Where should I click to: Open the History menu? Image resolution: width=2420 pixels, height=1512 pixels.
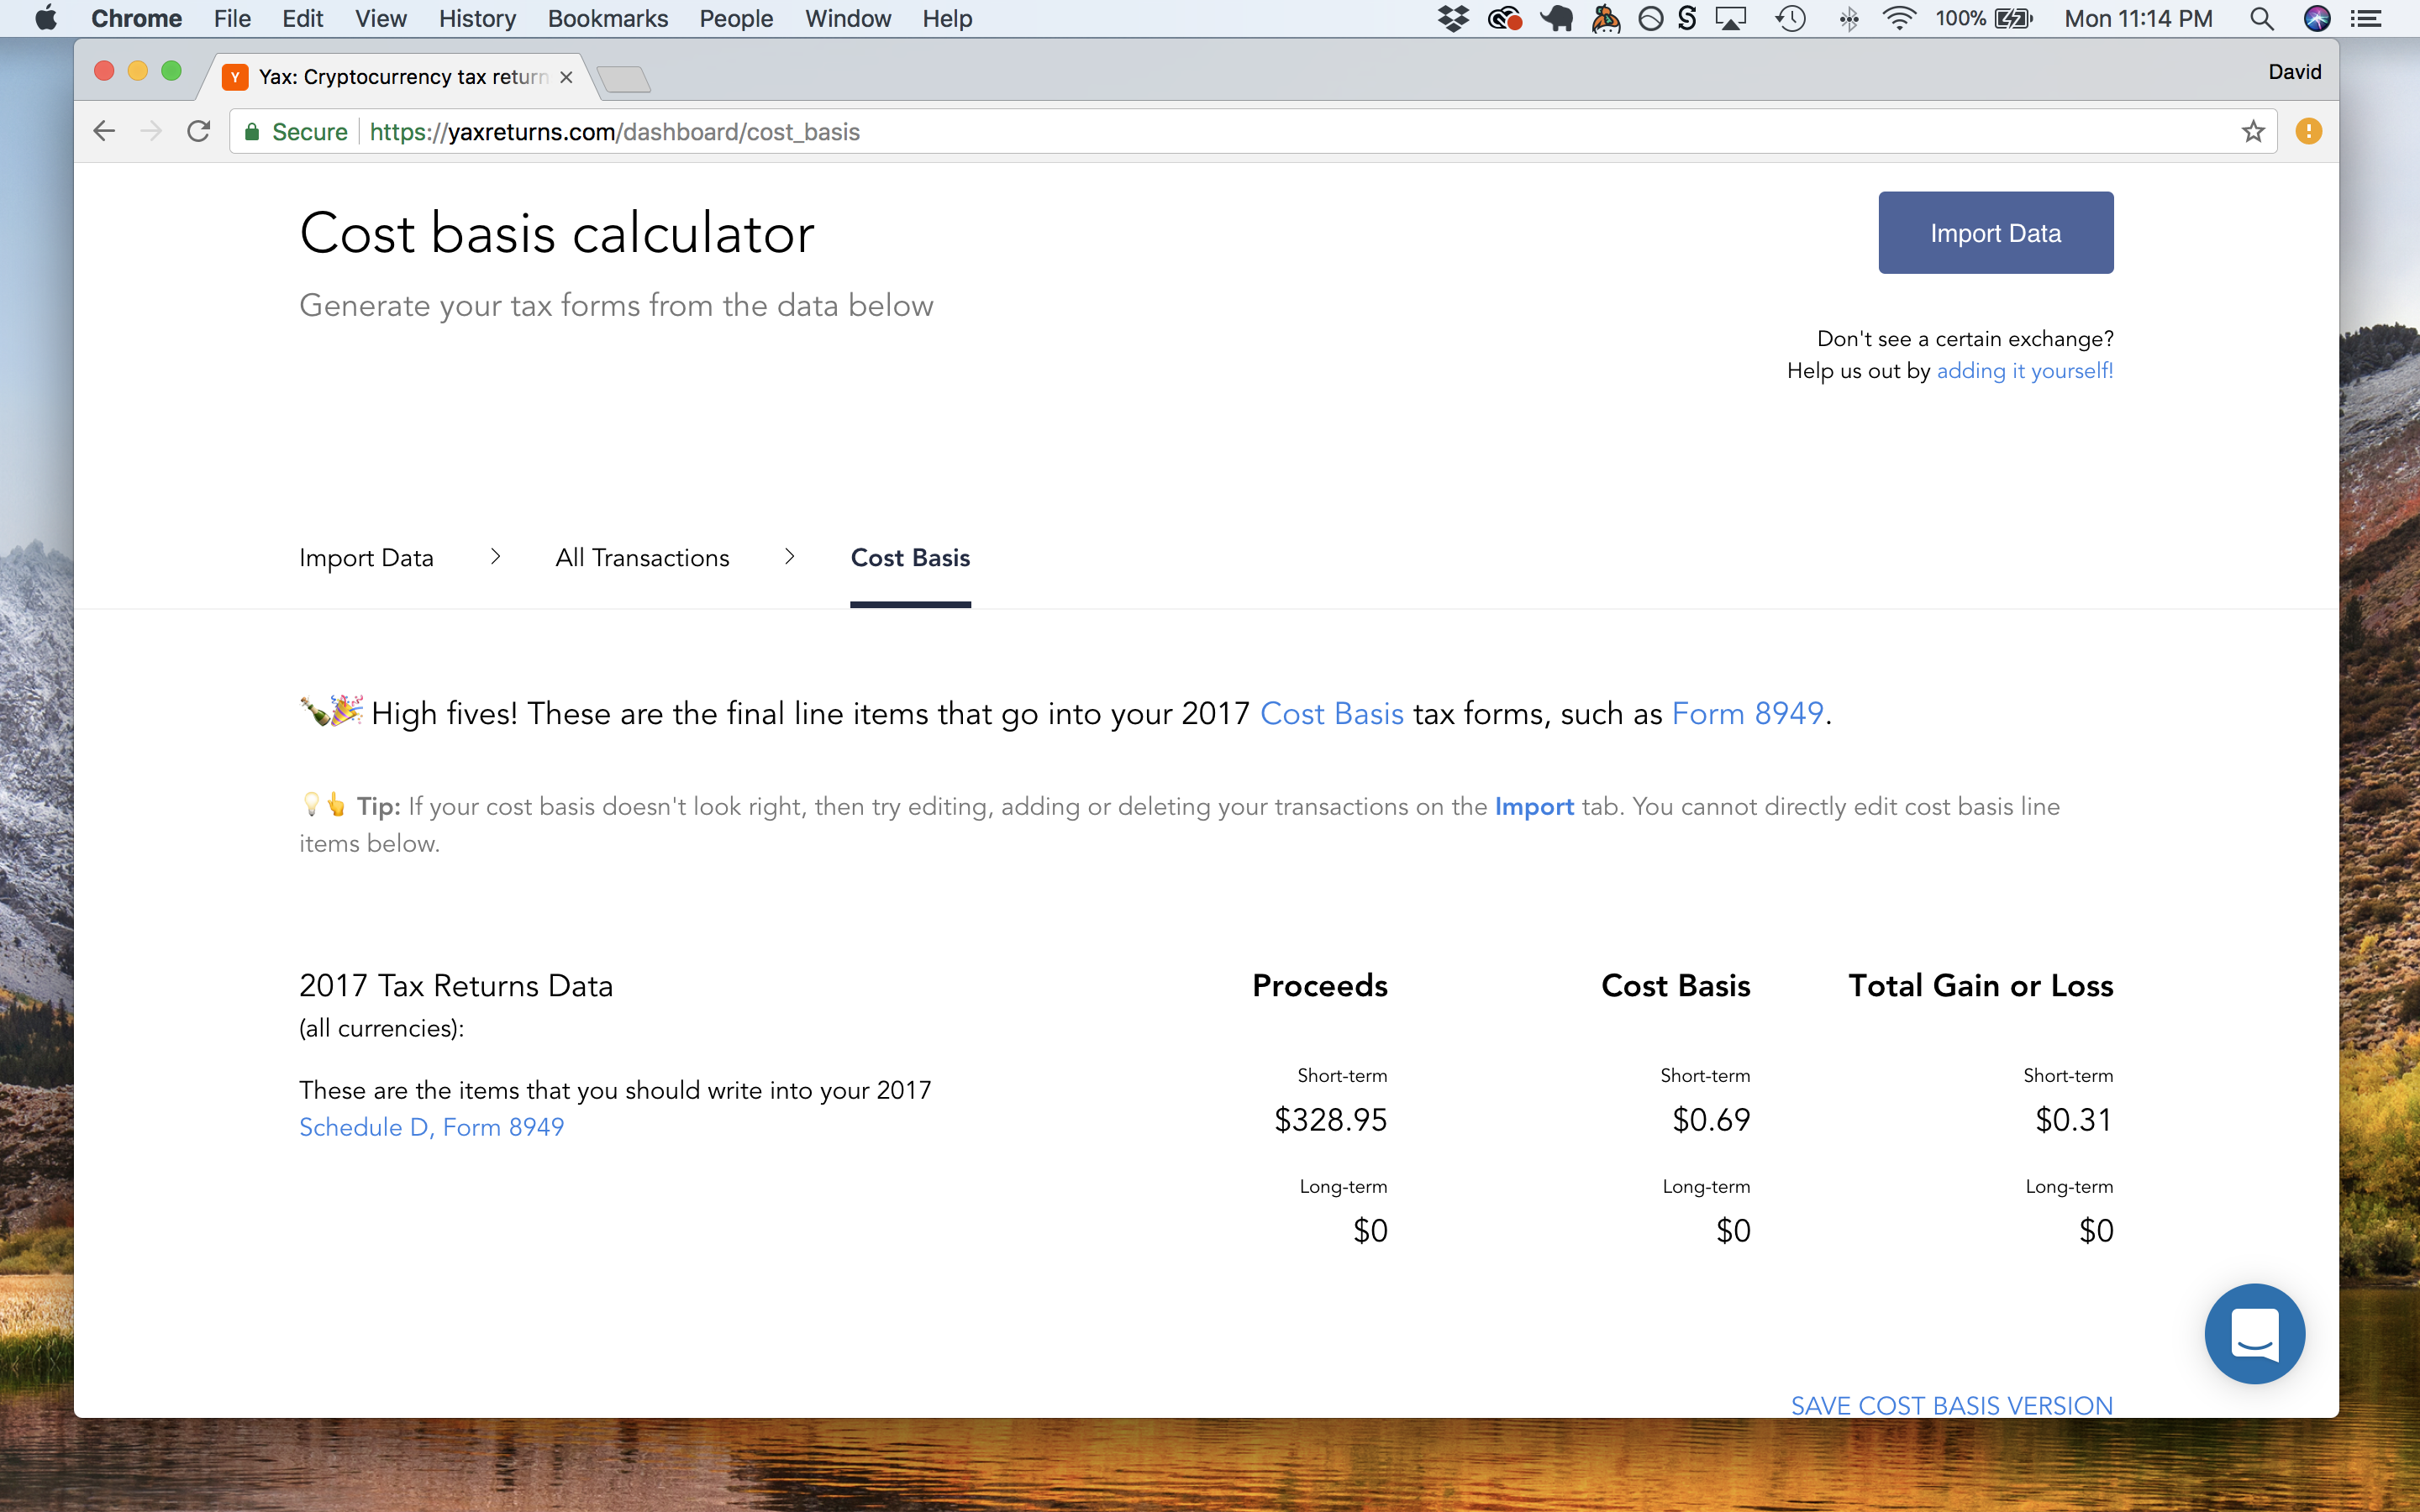point(477,18)
